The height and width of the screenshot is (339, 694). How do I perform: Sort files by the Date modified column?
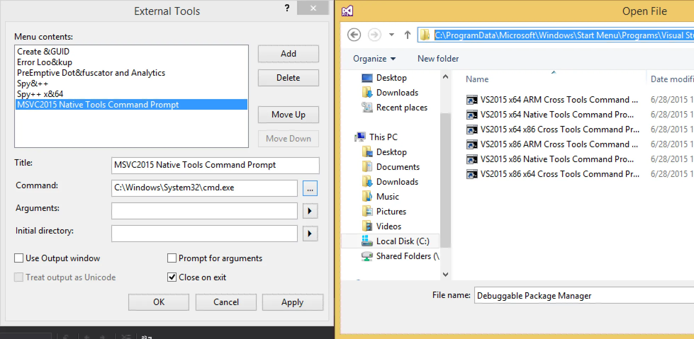(x=672, y=79)
